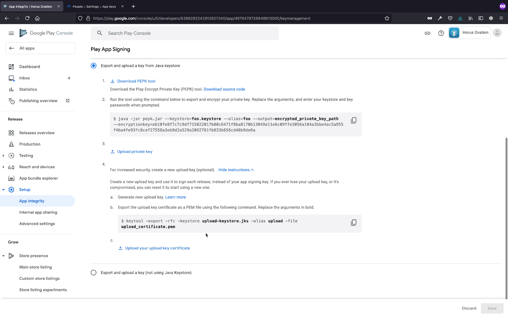
Task: Open the browser library icon
Action: pos(471,18)
